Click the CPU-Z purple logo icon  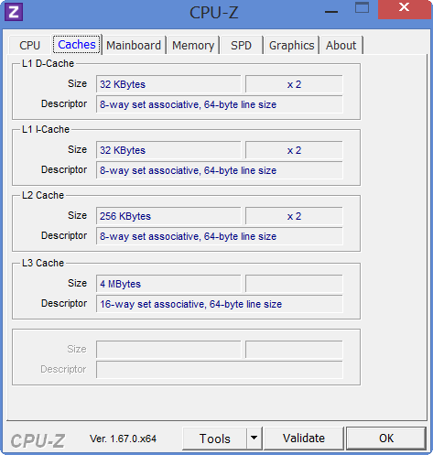14,12
